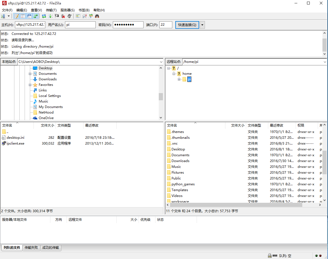Toggle remote directory tree display
Viewport: 328px width, 259px height.
click(30, 16)
